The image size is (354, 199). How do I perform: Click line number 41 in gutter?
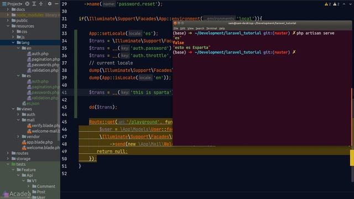[64, 92]
